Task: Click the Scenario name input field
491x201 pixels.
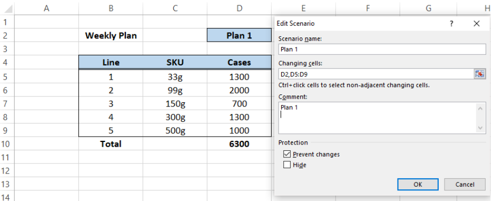Action: [382, 50]
